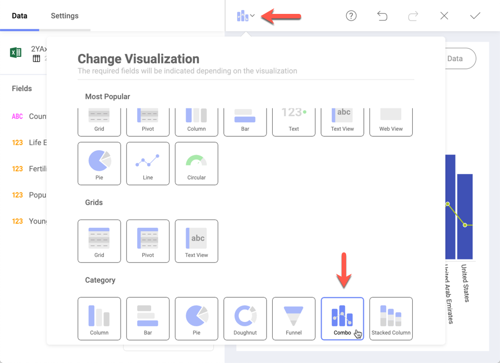Switch to the Settings tab
The width and height of the screenshot is (500, 363).
[x=64, y=16]
